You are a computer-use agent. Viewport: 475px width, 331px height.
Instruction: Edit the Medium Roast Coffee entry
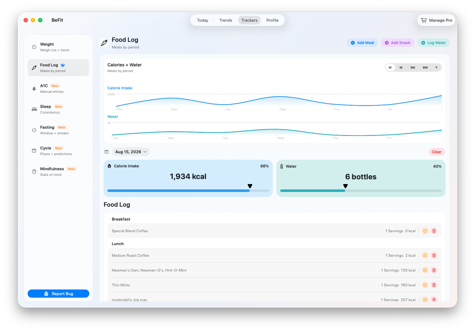coord(425,255)
